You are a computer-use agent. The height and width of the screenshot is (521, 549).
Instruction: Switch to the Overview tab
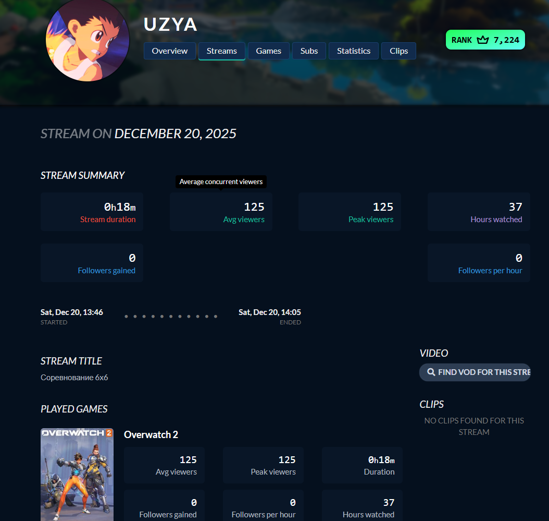coord(170,51)
